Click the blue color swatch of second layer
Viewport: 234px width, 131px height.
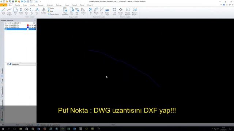28,27
